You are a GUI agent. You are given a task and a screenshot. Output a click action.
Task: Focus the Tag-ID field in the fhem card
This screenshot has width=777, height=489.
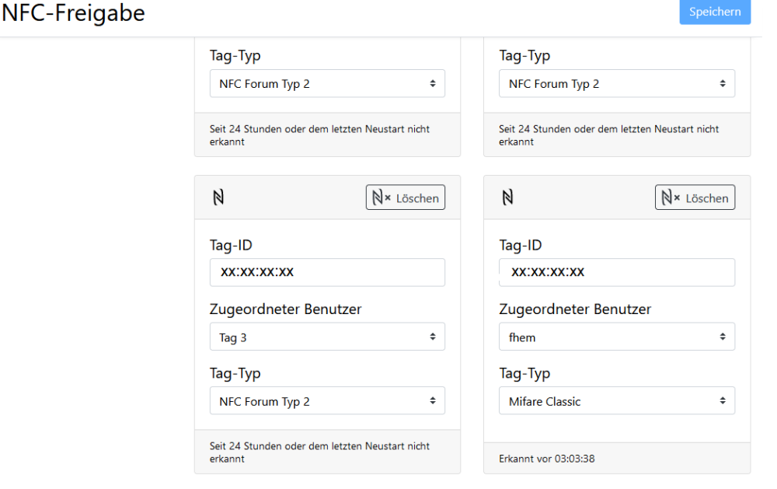tap(617, 272)
